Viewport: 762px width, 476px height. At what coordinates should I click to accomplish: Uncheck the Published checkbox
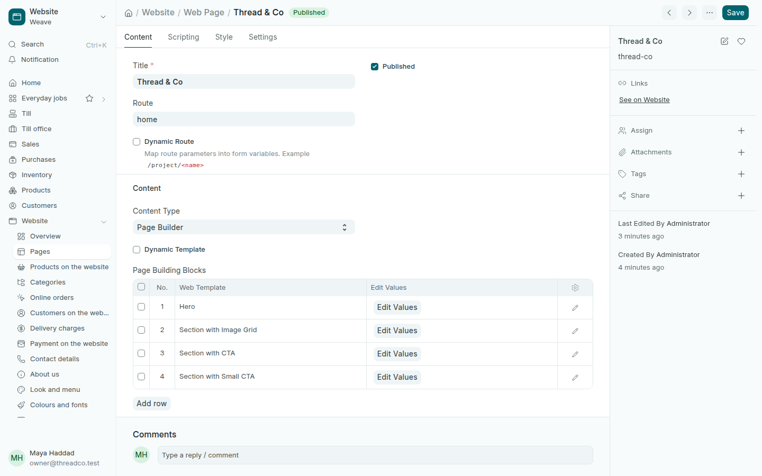(375, 67)
